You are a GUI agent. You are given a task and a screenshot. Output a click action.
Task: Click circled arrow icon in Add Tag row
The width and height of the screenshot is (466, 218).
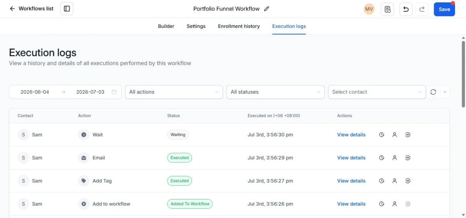point(408,181)
